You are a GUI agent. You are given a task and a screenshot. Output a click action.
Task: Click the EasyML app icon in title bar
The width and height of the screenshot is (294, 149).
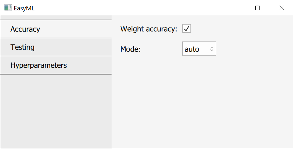[x=8, y=8]
